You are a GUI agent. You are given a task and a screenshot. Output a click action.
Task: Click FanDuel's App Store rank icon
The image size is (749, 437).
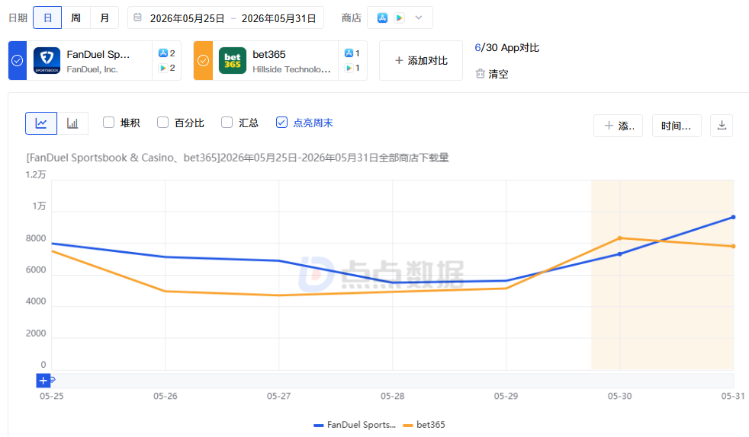pyautogui.click(x=163, y=53)
